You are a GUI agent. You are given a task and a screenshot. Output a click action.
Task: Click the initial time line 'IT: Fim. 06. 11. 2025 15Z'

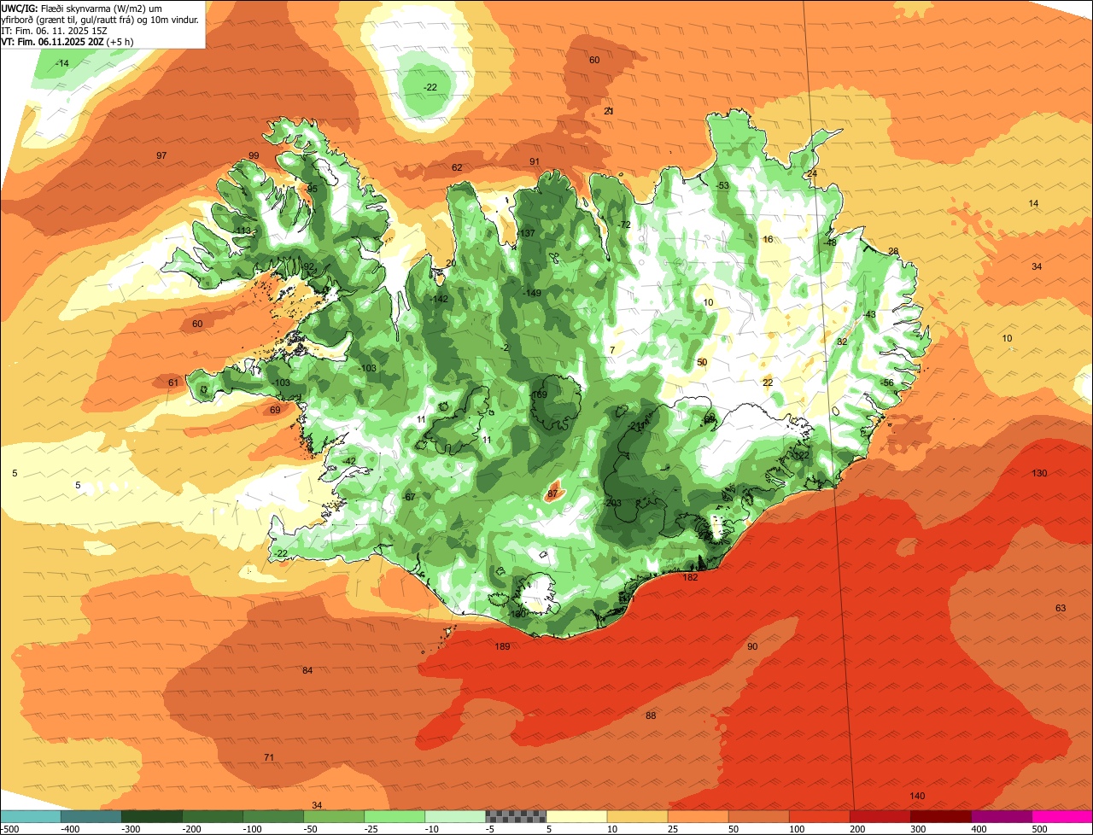(x=52, y=30)
